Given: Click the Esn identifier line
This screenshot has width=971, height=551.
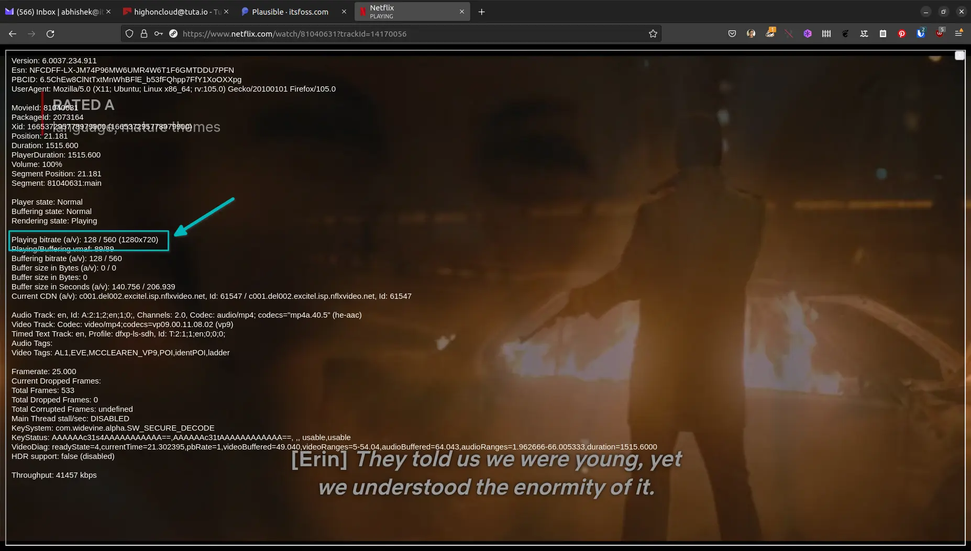Looking at the screenshot, I should tap(123, 70).
